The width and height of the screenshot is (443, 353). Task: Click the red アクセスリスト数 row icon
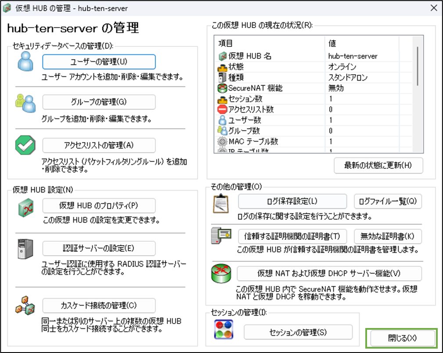pos(222,110)
